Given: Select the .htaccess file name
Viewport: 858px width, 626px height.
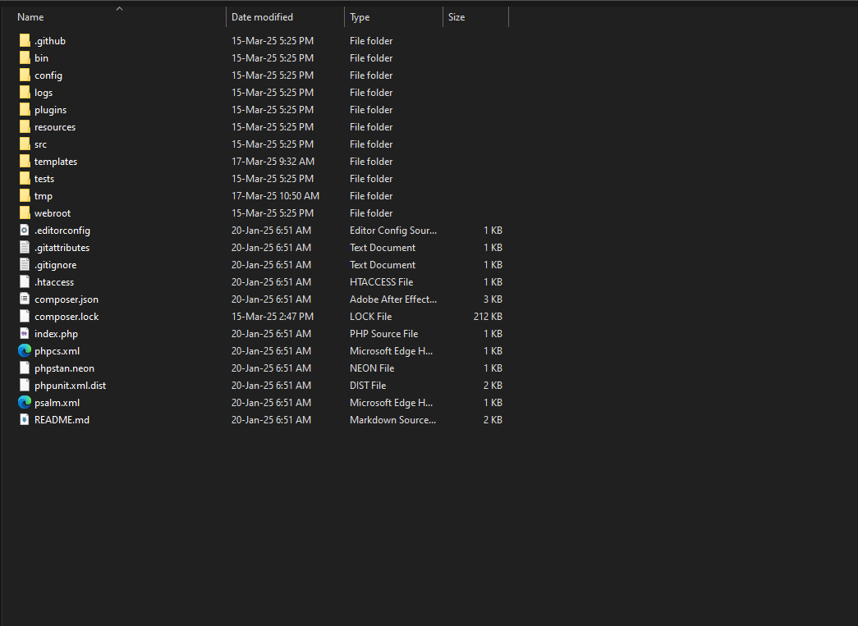Looking at the screenshot, I should tap(53, 281).
